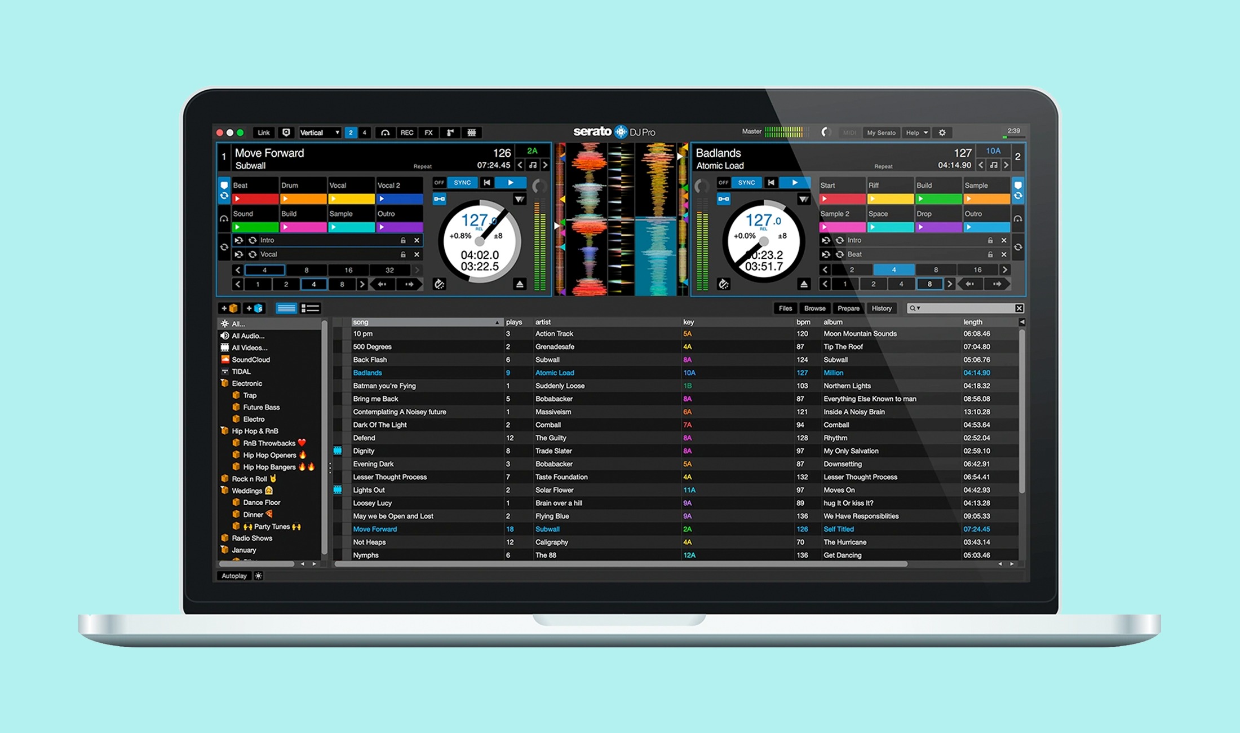Click the red Beat cue pad on left deck

[x=255, y=198]
